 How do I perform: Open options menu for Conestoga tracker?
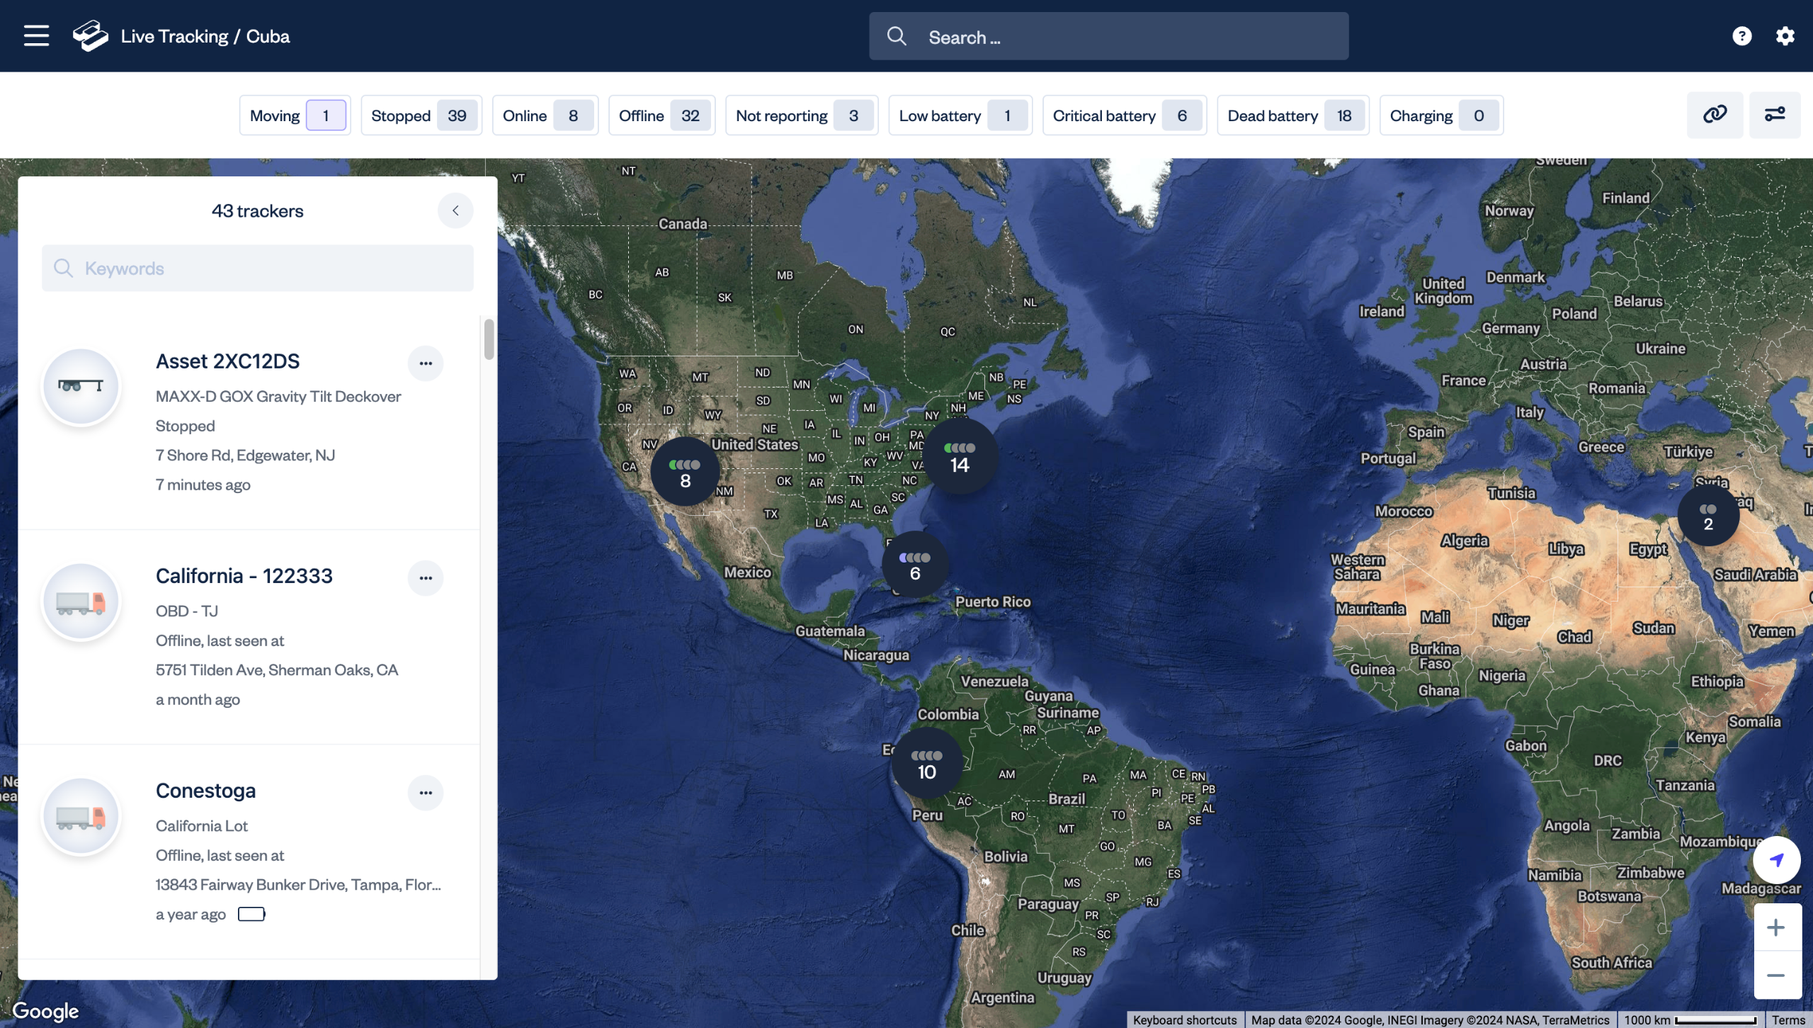click(426, 793)
